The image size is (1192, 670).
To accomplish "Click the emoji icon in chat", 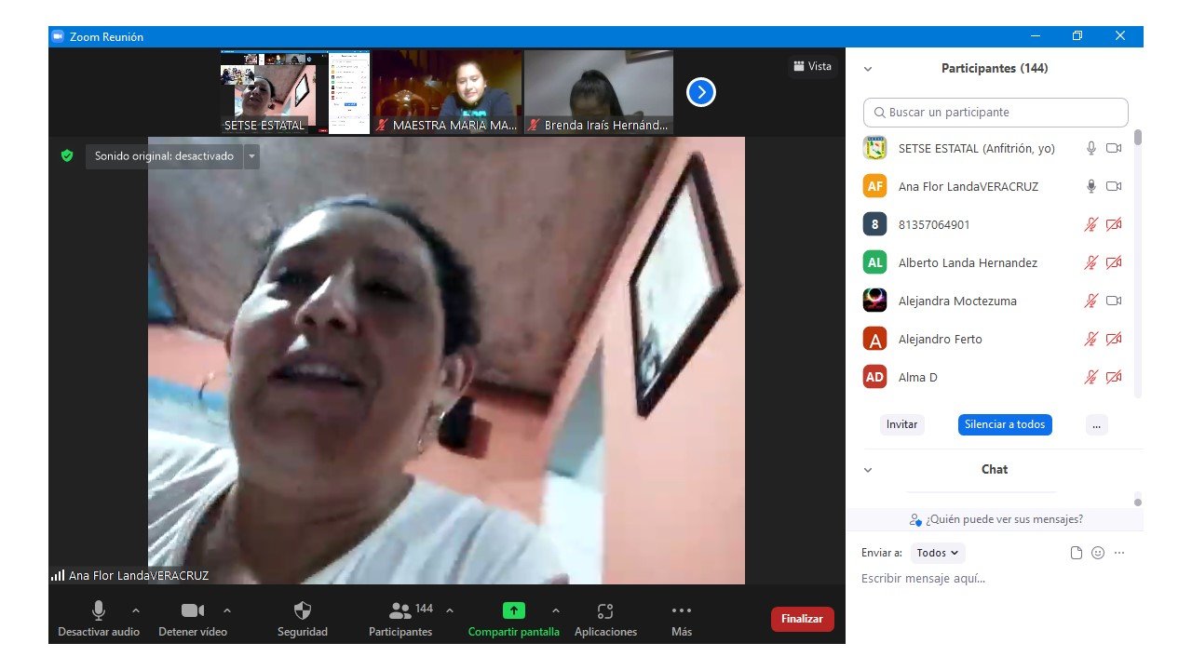I will (1098, 553).
